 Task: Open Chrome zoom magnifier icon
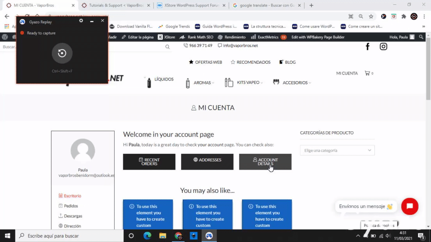click(x=361, y=16)
